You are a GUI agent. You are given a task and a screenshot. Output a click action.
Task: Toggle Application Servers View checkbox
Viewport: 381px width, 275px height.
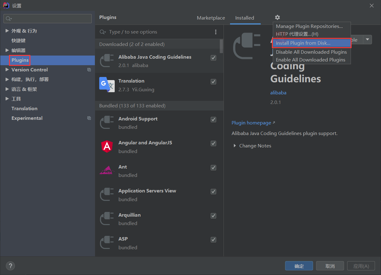(x=213, y=192)
